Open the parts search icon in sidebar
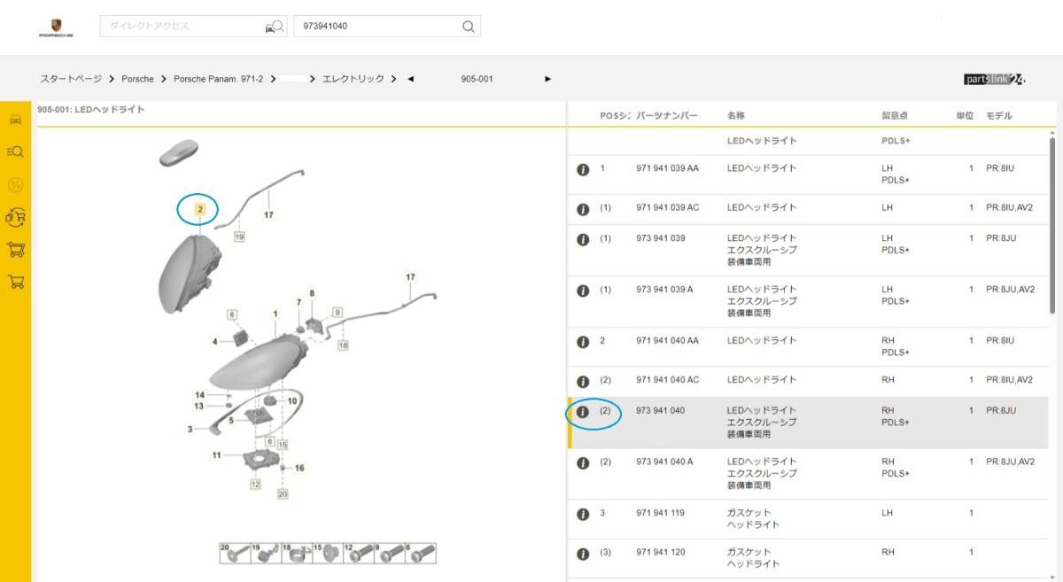 click(x=13, y=151)
